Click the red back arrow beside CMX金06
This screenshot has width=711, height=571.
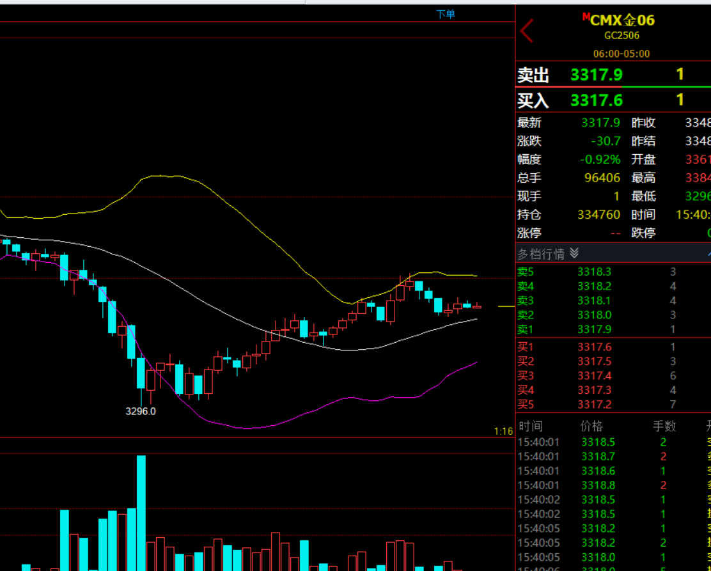pos(526,31)
